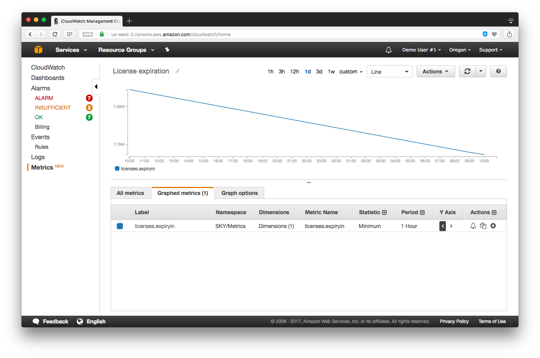Open the Statistic column dropdown
Viewport: 540px width, 358px height.
[384, 212]
